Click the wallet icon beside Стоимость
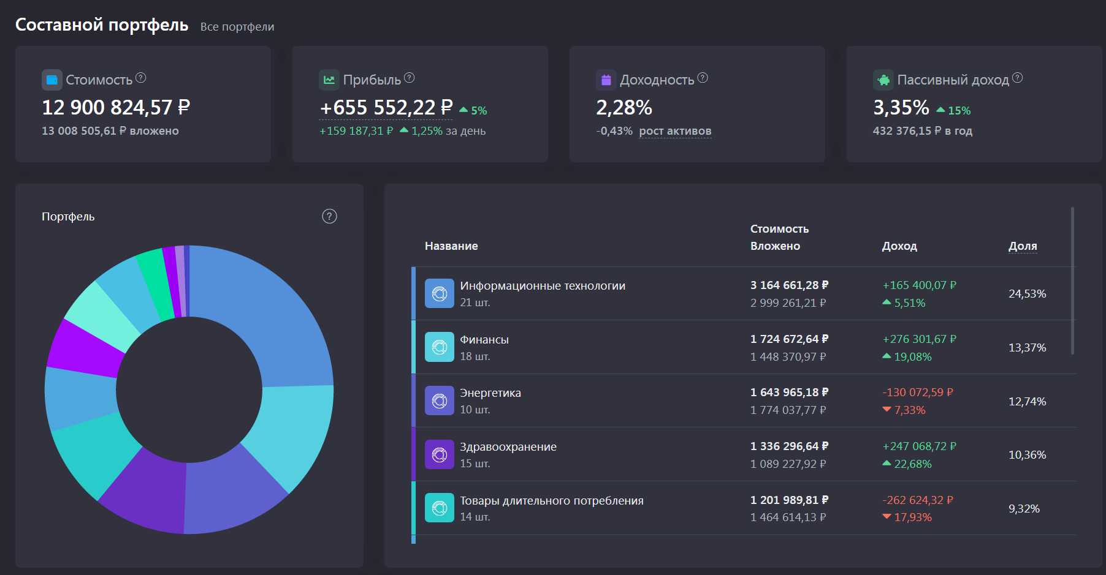1106x575 pixels. click(52, 80)
